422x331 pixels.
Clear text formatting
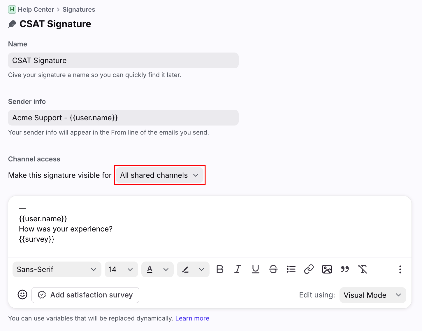point(363,269)
